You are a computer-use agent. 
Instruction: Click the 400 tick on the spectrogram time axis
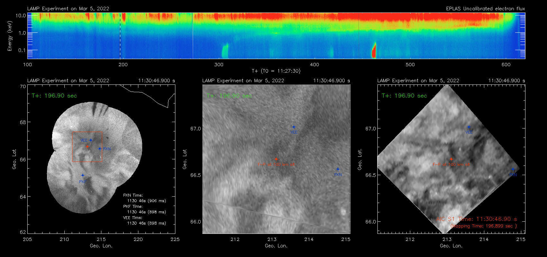pyautogui.click(x=314, y=65)
